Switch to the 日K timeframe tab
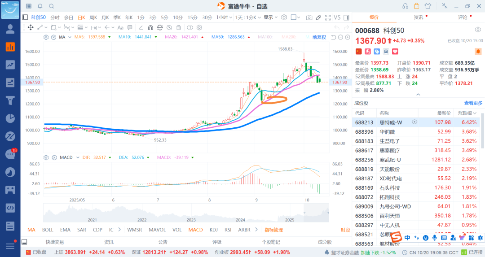The width and height of the screenshot is (485, 257). click(x=81, y=17)
